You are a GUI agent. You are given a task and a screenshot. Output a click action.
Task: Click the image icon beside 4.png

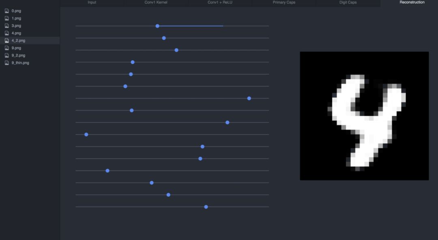click(7, 33)
